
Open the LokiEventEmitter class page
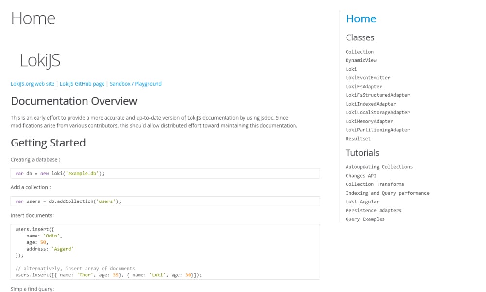click(368, 77)
